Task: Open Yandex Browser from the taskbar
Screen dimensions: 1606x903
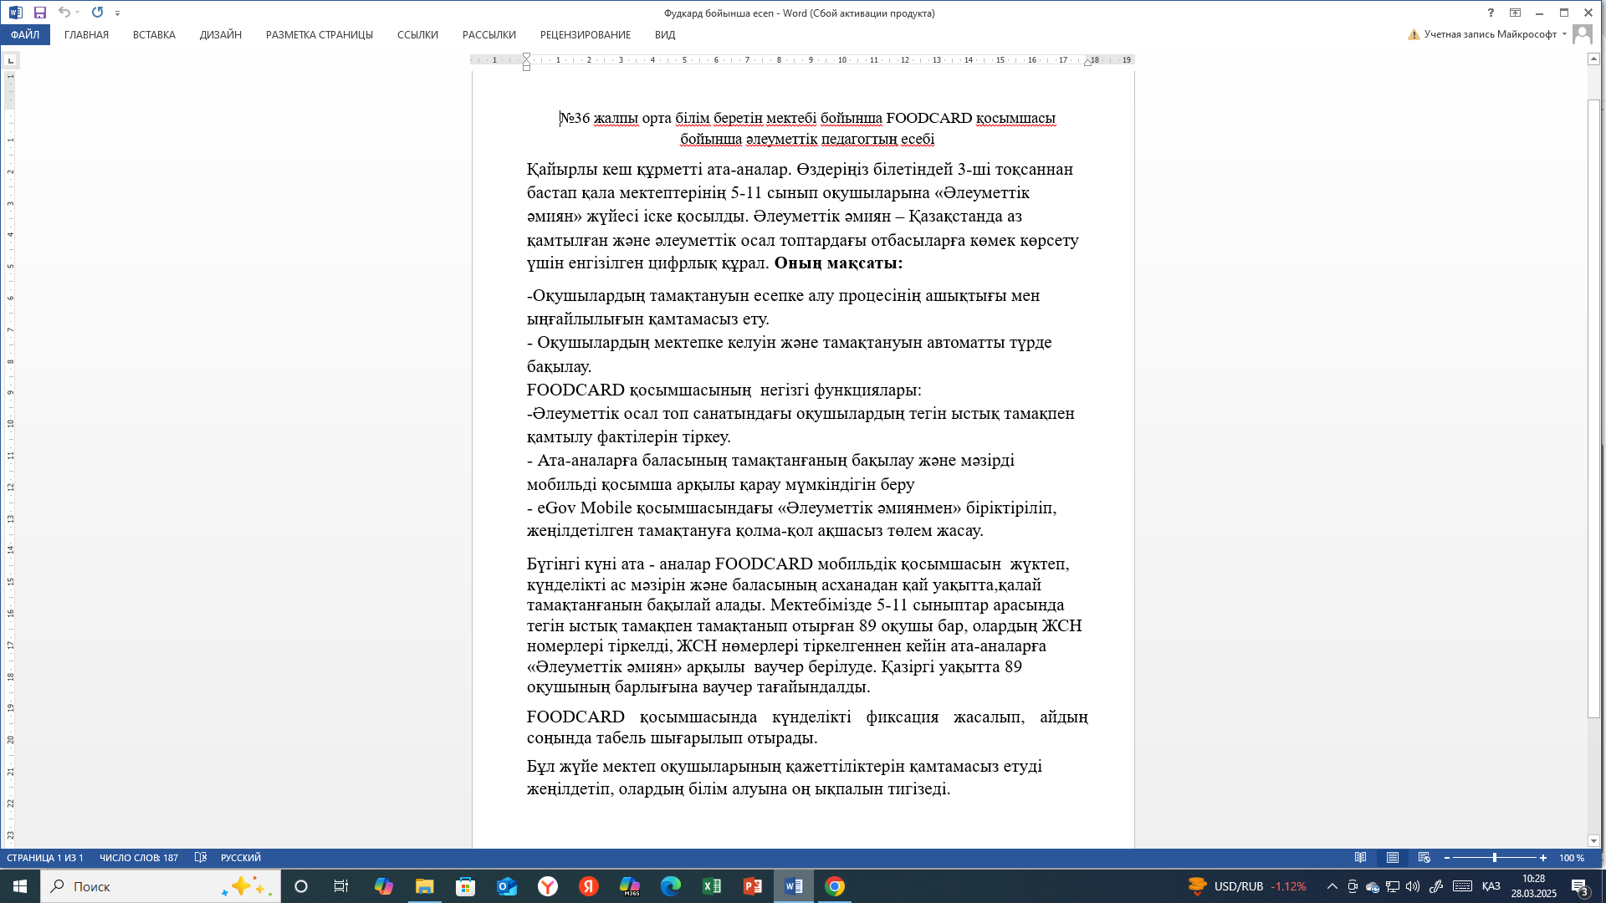Action: coord(548,886)
